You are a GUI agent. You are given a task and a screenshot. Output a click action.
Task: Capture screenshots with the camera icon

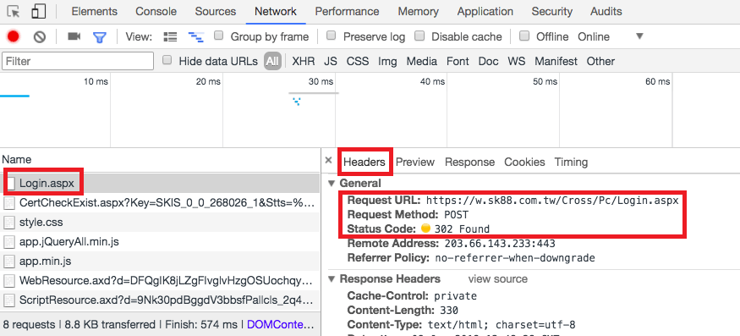(74, 36)
